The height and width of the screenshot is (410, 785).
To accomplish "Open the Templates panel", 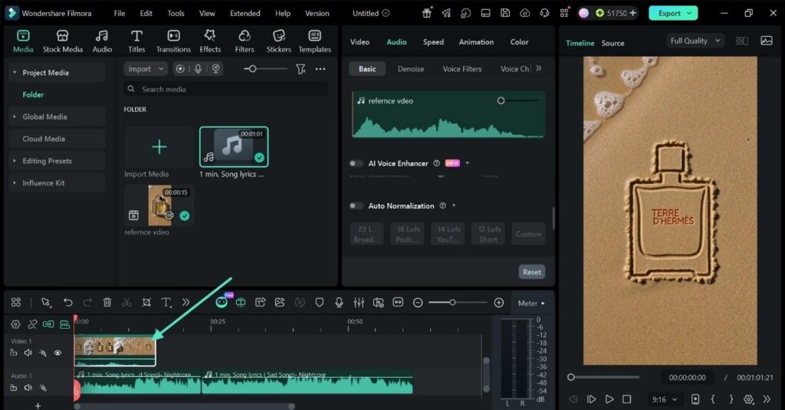I will coord(314,41).
